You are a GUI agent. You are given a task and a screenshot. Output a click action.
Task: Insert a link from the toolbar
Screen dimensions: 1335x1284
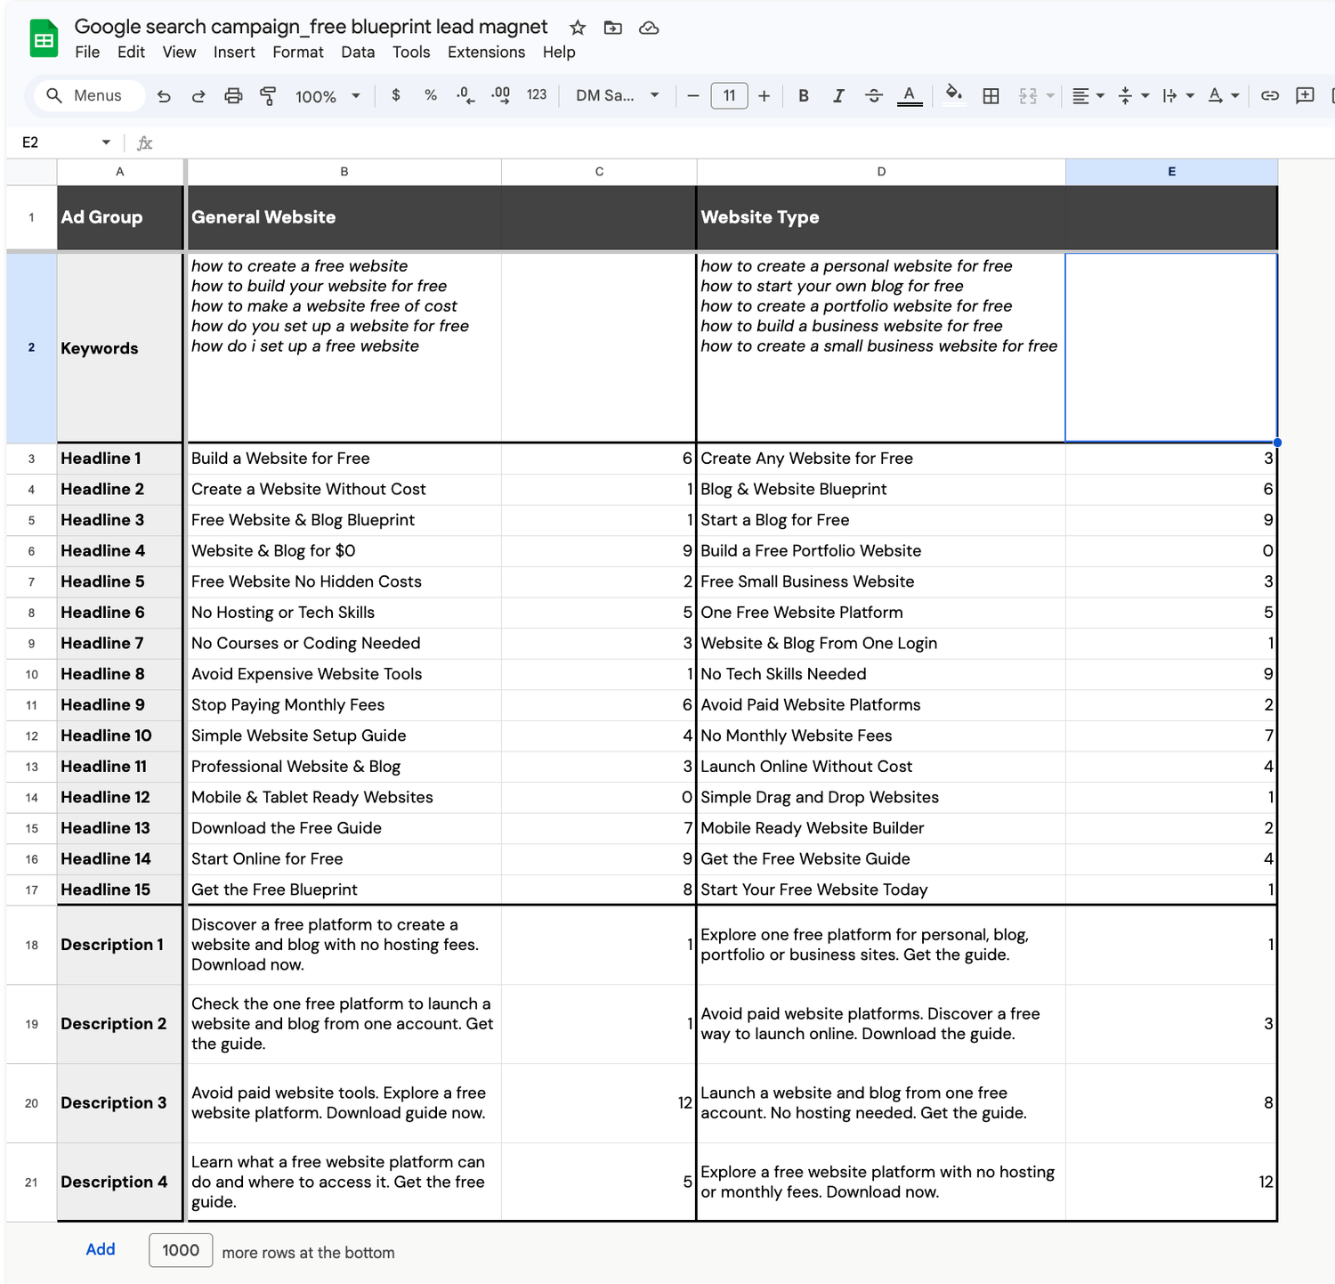pos(1270,96)
